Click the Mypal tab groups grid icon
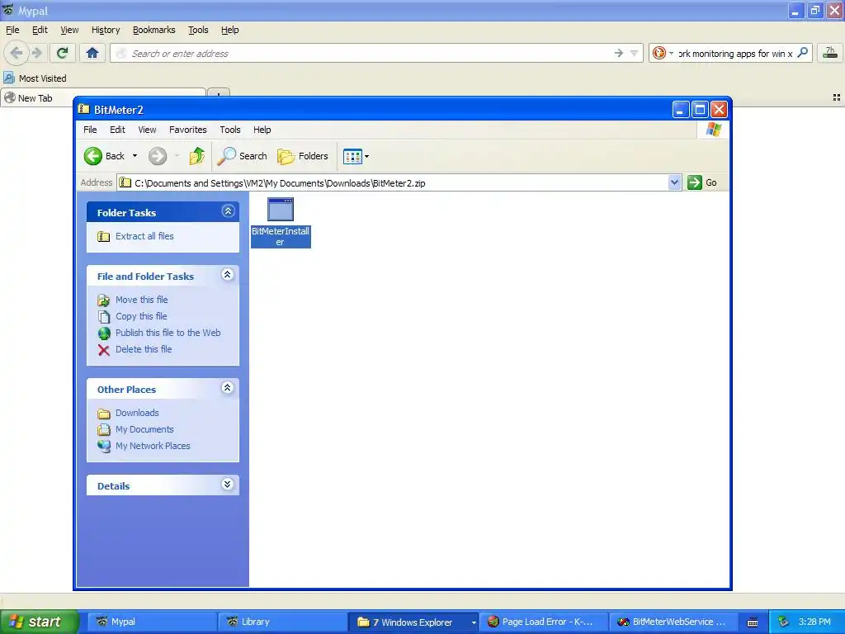Image resolution: width=845 pixels, height=634 pixels. point(837,97)
